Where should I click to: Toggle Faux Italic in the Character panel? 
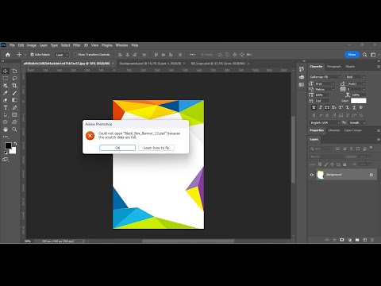[x=321, y=107]
